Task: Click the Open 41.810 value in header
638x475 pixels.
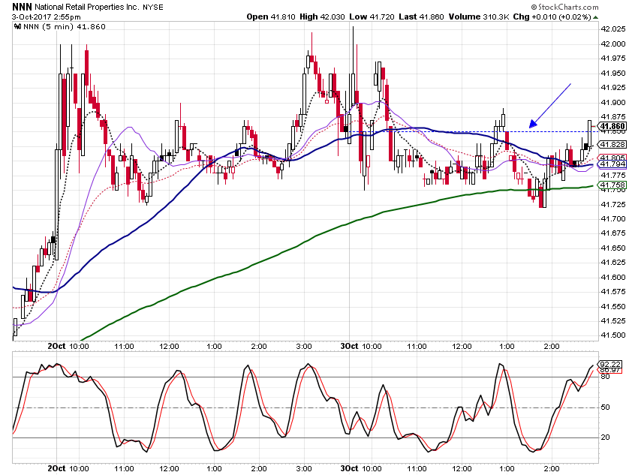Action: (x=270, y=17)
